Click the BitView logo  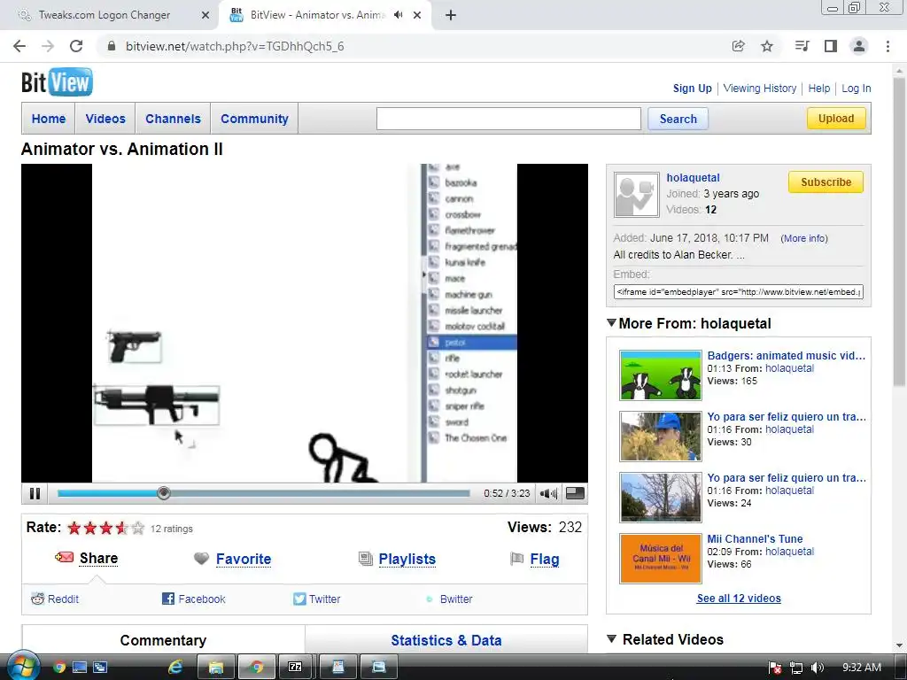(x=57, y=82)
